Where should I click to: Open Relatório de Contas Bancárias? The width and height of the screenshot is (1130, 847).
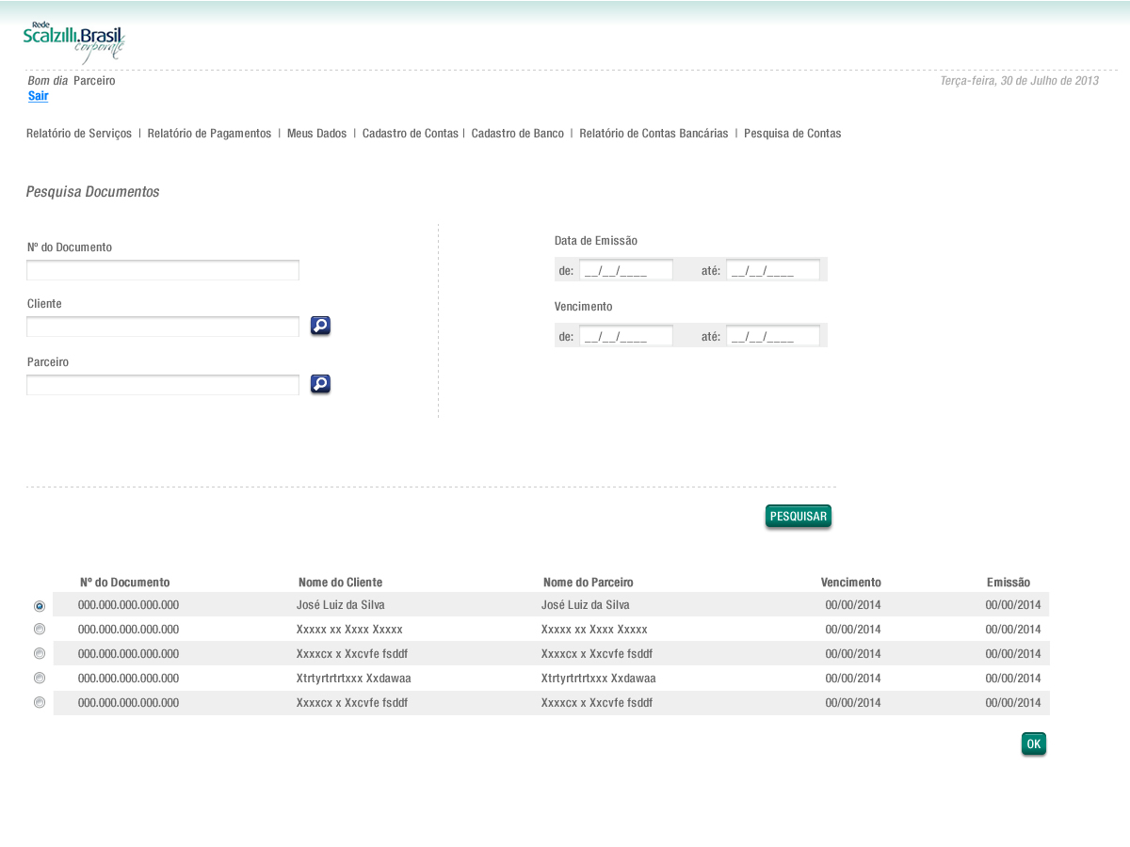[654, 134]
